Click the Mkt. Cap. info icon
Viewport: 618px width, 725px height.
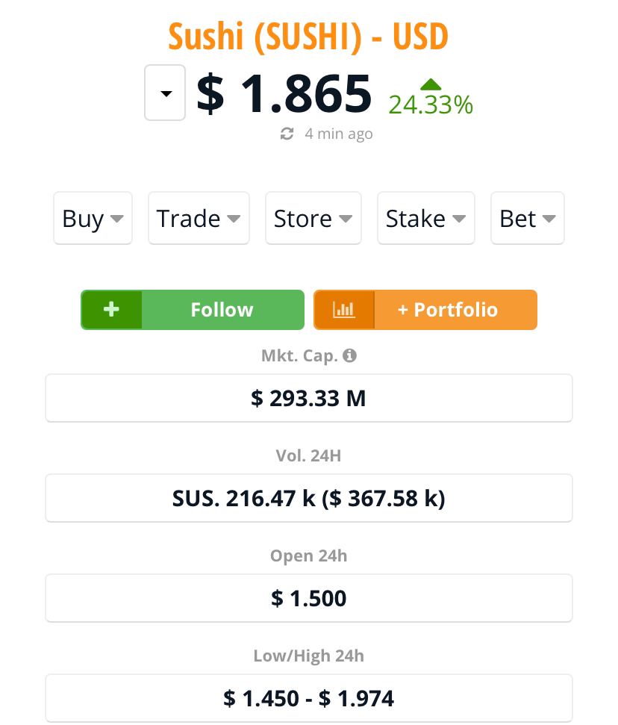[349, 355]
